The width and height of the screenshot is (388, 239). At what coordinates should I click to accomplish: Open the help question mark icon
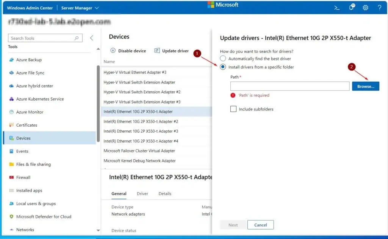pos(379,8)
